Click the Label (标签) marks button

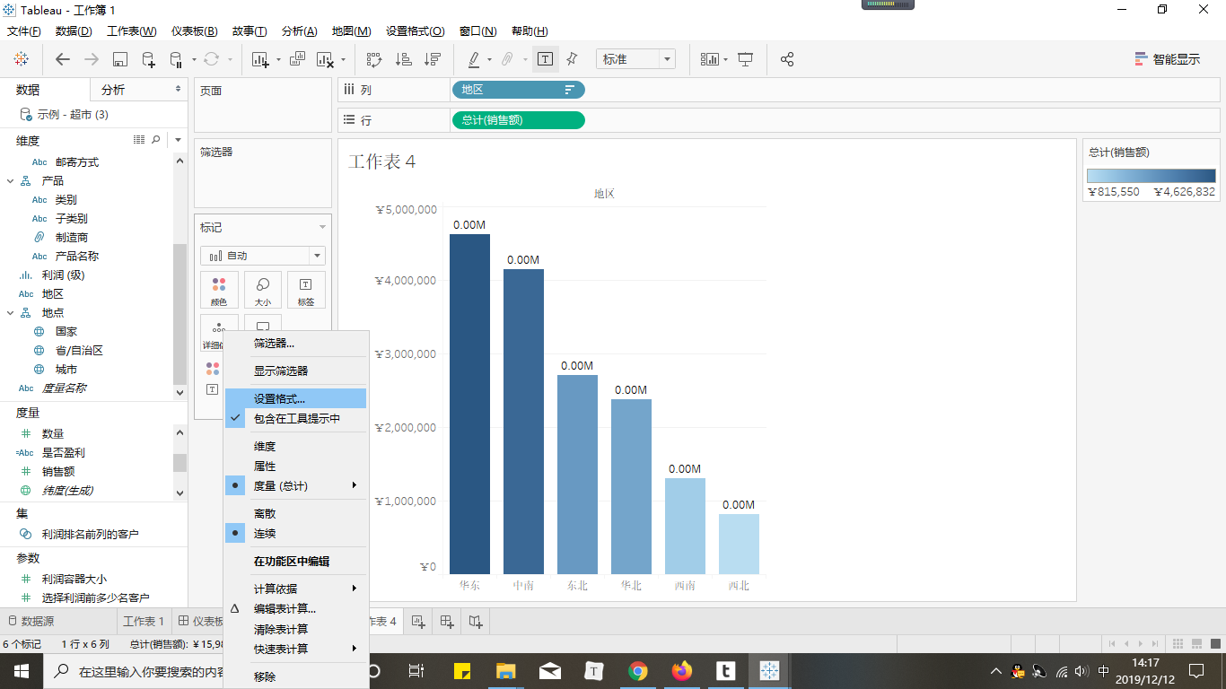click(x=305, y=291)
